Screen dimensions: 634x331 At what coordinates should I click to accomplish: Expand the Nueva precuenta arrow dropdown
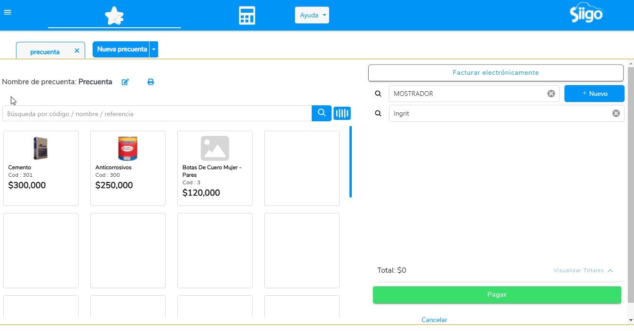pos(154,49)
